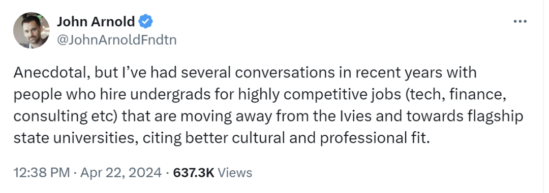This screenshot has height=193, width=549.
Task: Open the 637.3K view count
Action: pos(194,173)
